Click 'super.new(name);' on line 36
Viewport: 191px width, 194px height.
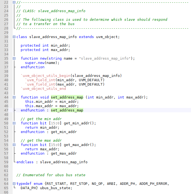pos(42,63)
